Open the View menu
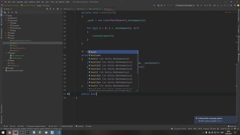This screenshot has height=135, width=240. (x=14, y=2)
